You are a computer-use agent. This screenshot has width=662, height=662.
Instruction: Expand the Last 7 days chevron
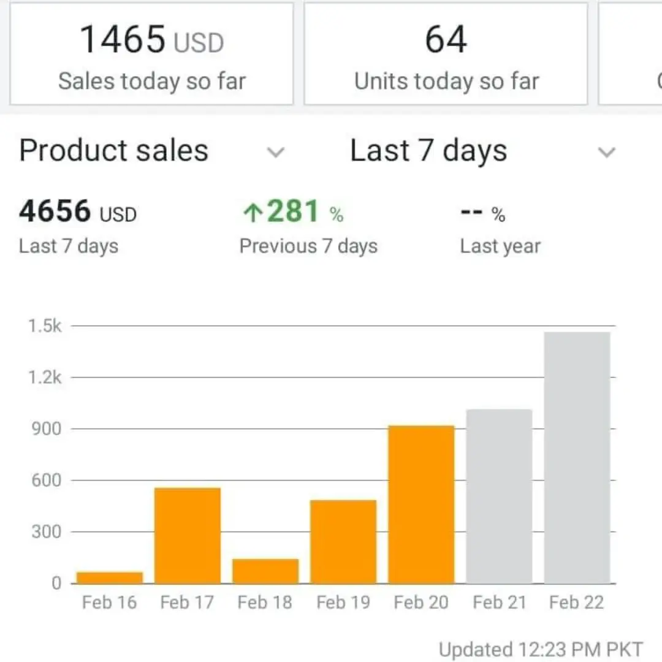tap(607, 152)
